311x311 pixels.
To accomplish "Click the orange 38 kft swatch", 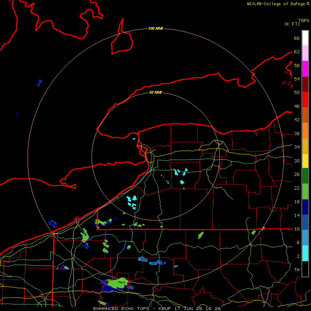I will pyautogui.click(x=305, y=131).
